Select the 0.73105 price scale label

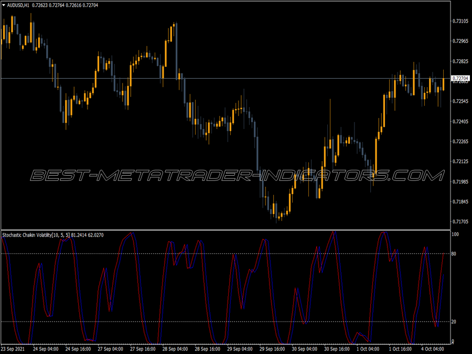tap(460, 21)
